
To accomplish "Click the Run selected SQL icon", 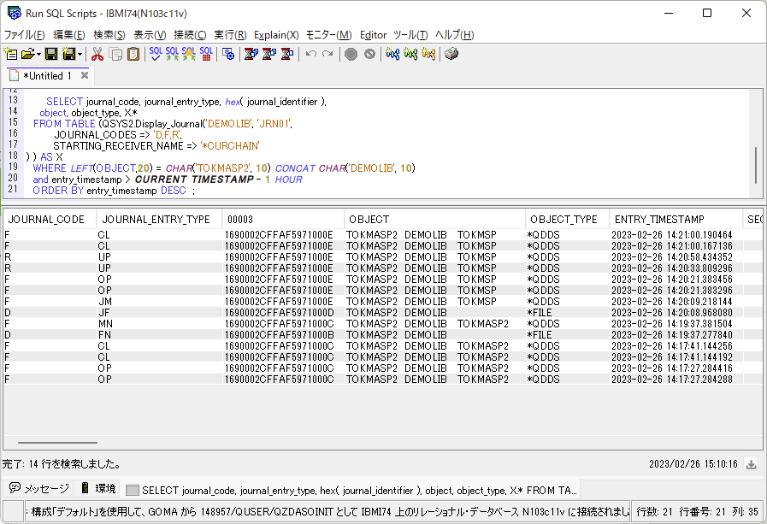I will point(172,54).
